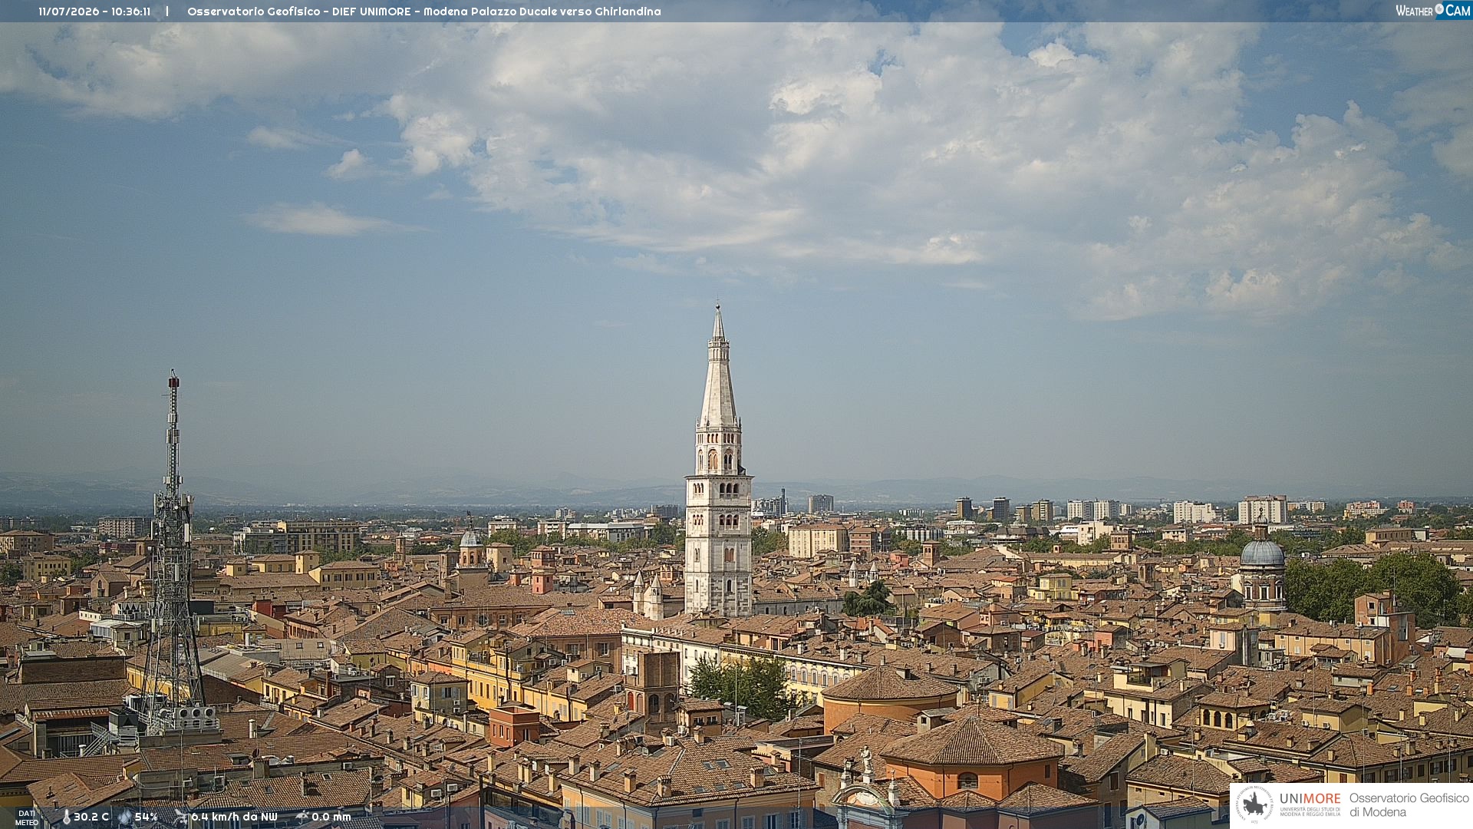1473x829 pixels.
Task: Click the title Osservatorio Geofisico - DIEF UNIMORE
Action: tap(299, 12)
